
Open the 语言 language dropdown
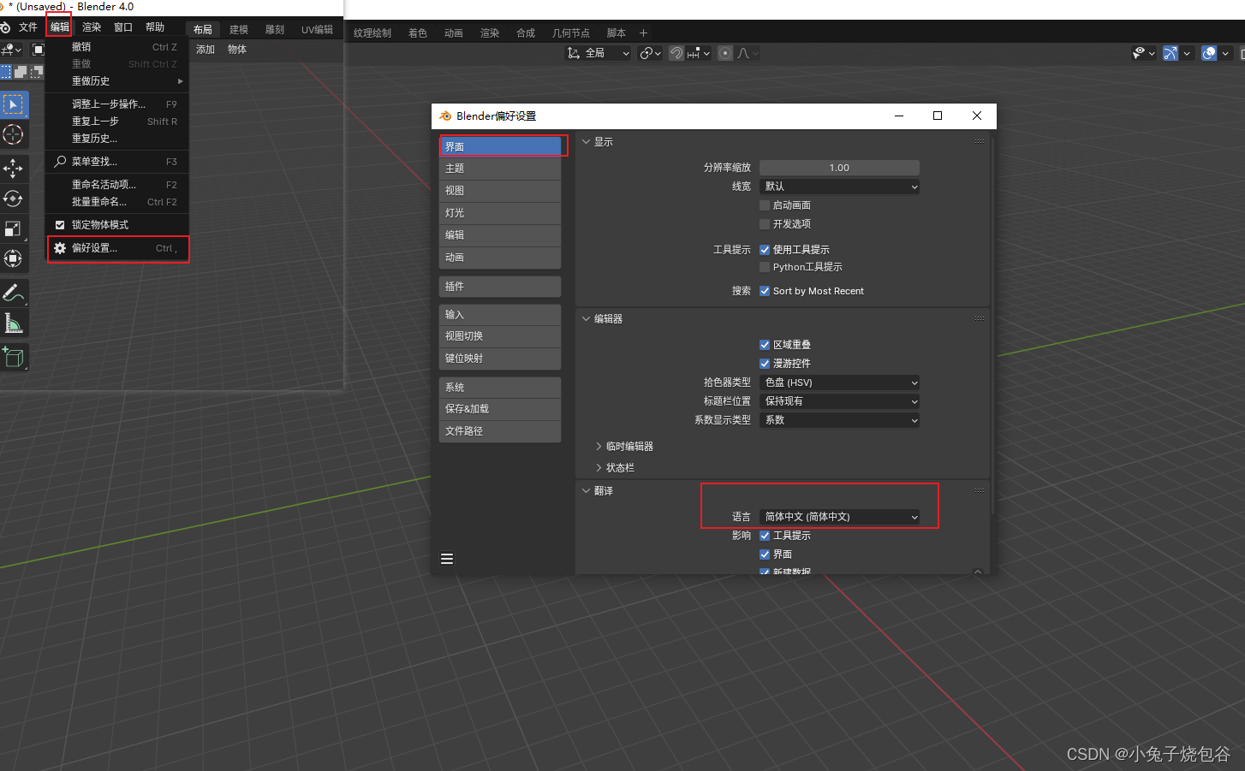tap(839, 517)
